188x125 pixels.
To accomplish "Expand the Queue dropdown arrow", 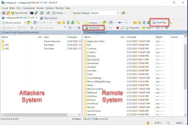I will click(x=65, y=13).
